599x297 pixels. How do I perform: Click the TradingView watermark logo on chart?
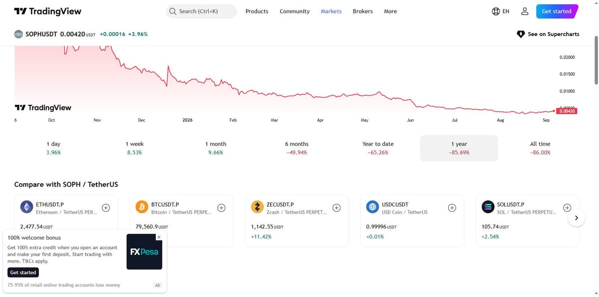pos(43,107)
